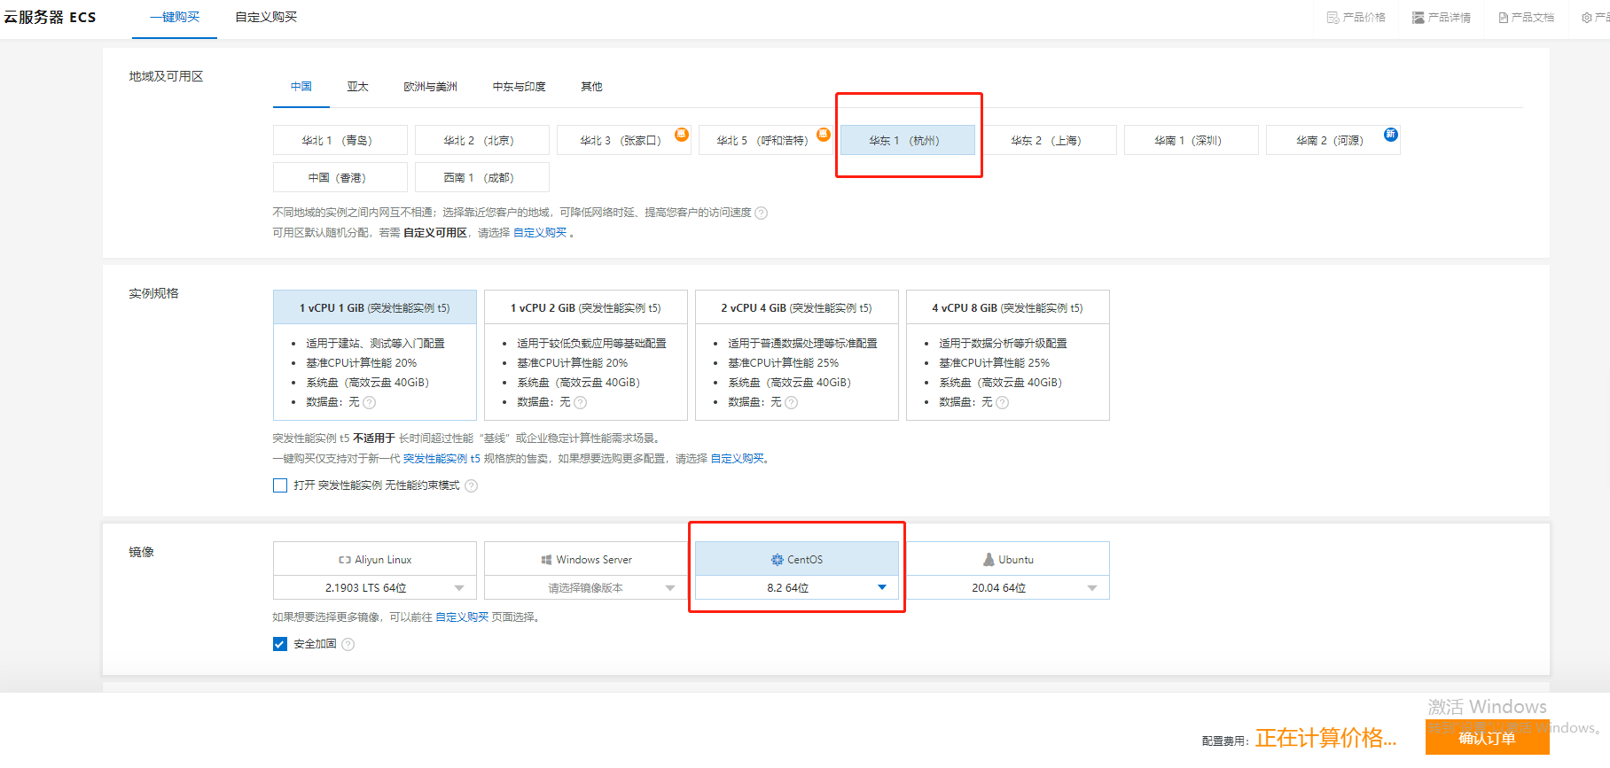1610x768 pixels.
Task: Choose region 西南 1 (成都)
Action: (x=482, y=177)
